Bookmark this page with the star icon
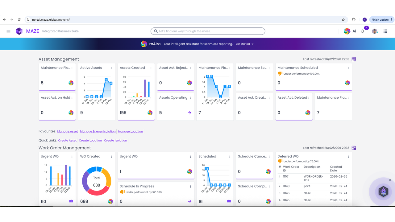Screen dimensions: 395x222 coord(343,20)
